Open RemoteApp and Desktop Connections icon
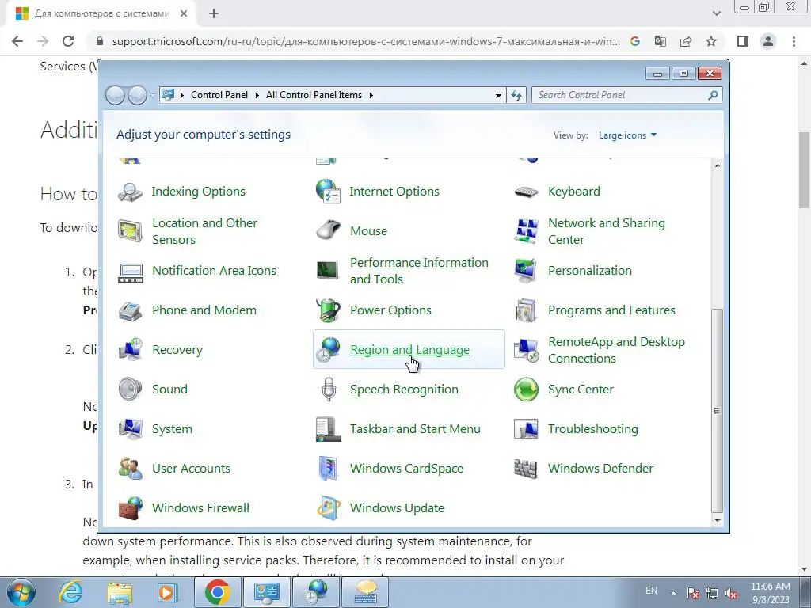The width and height of the screenshot is (811, 608). [x=526, y=350]
